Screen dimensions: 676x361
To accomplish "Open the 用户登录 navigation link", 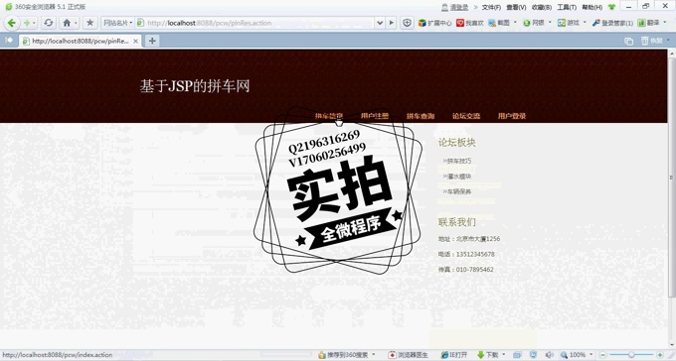I will pyautogui.click(x=512, y=116).
